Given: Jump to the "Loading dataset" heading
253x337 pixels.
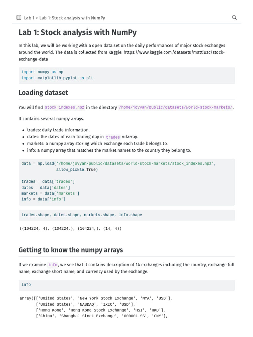Looking at the screenshot, I should point(43,93).
